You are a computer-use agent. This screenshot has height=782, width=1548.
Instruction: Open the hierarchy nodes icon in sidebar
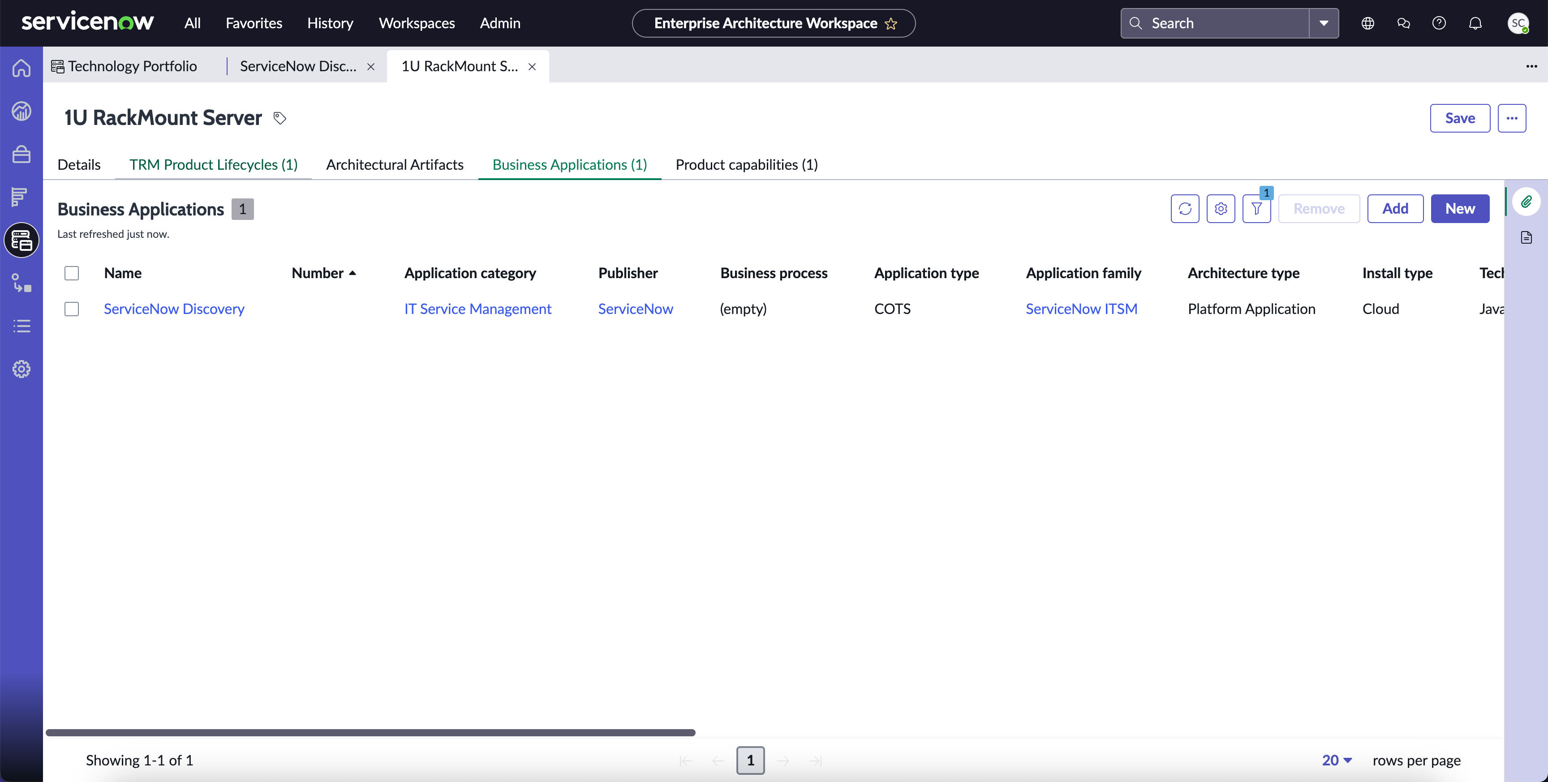click(x=21, y=283)
